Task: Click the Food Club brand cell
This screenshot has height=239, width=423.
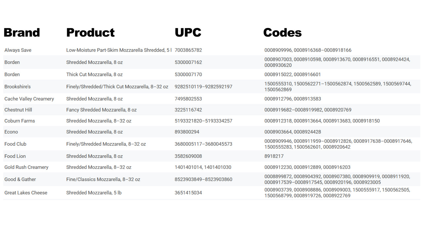Action: tap(15, 144)
